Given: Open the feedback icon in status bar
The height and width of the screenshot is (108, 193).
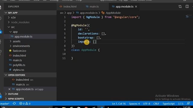Looking at the screenshot, I should click(188, 103).
